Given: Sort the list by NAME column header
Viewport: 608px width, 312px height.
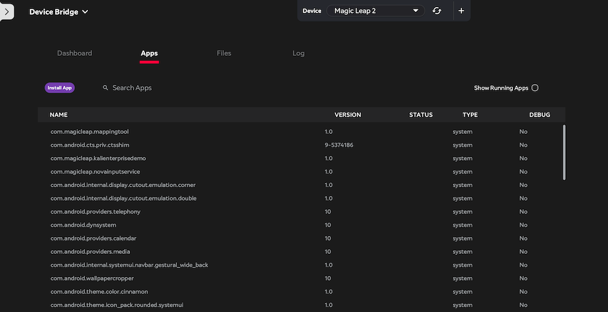Looking at the screenshot, I should (59, 115).
